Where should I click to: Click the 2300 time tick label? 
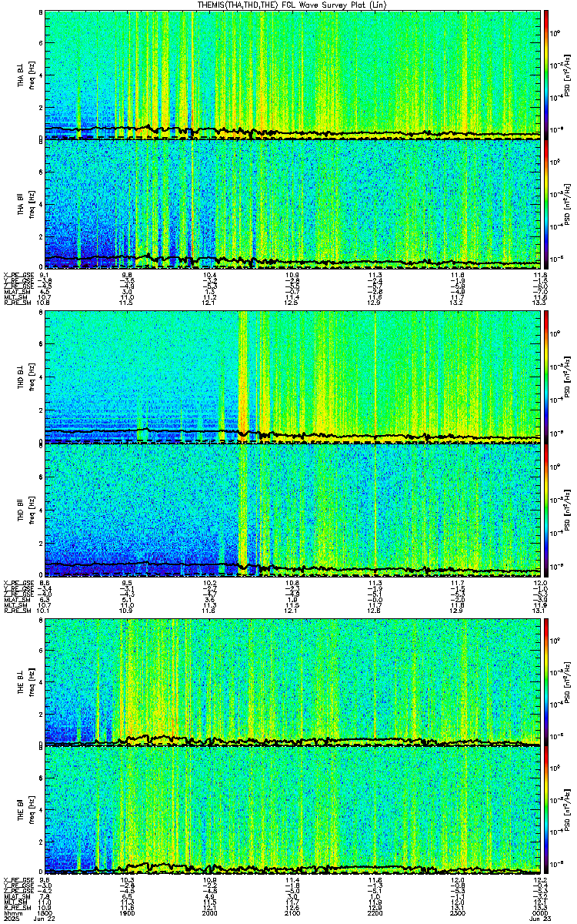coord(459,912)
